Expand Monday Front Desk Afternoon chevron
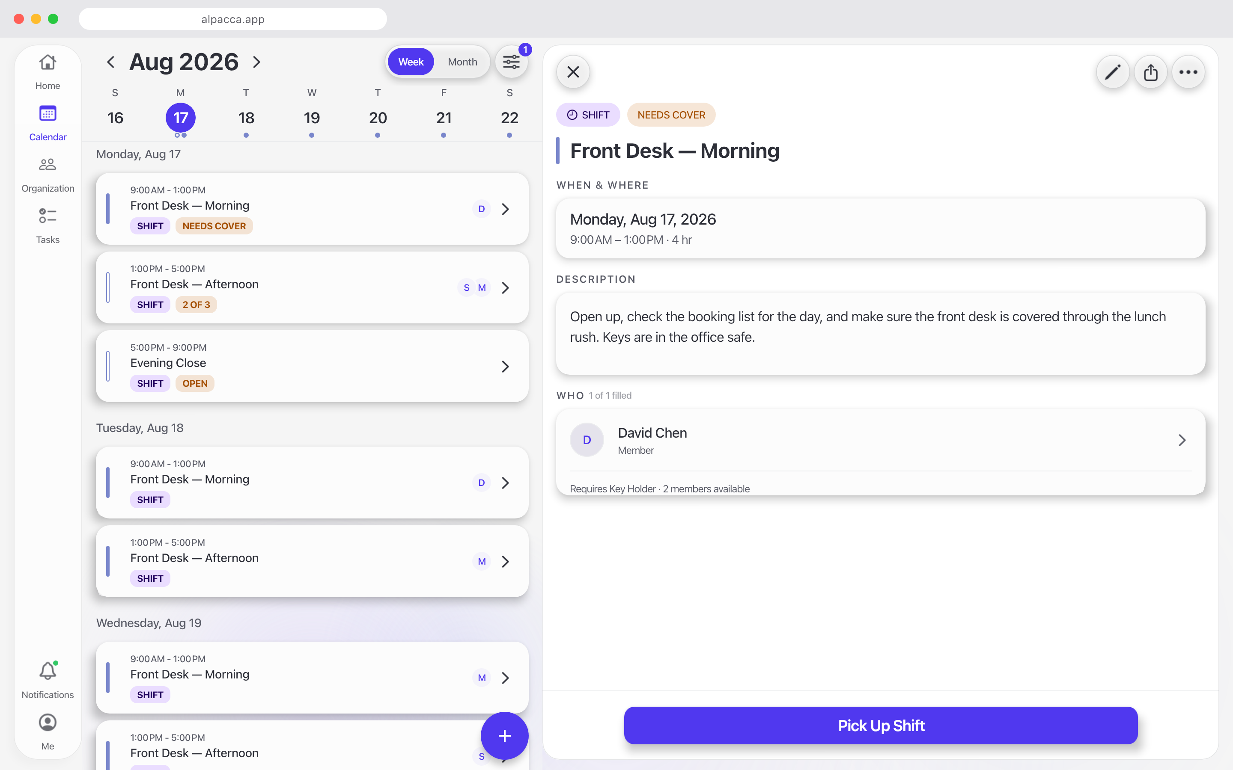The height and width of the screenshot is (770, 1233). point(506,288)
